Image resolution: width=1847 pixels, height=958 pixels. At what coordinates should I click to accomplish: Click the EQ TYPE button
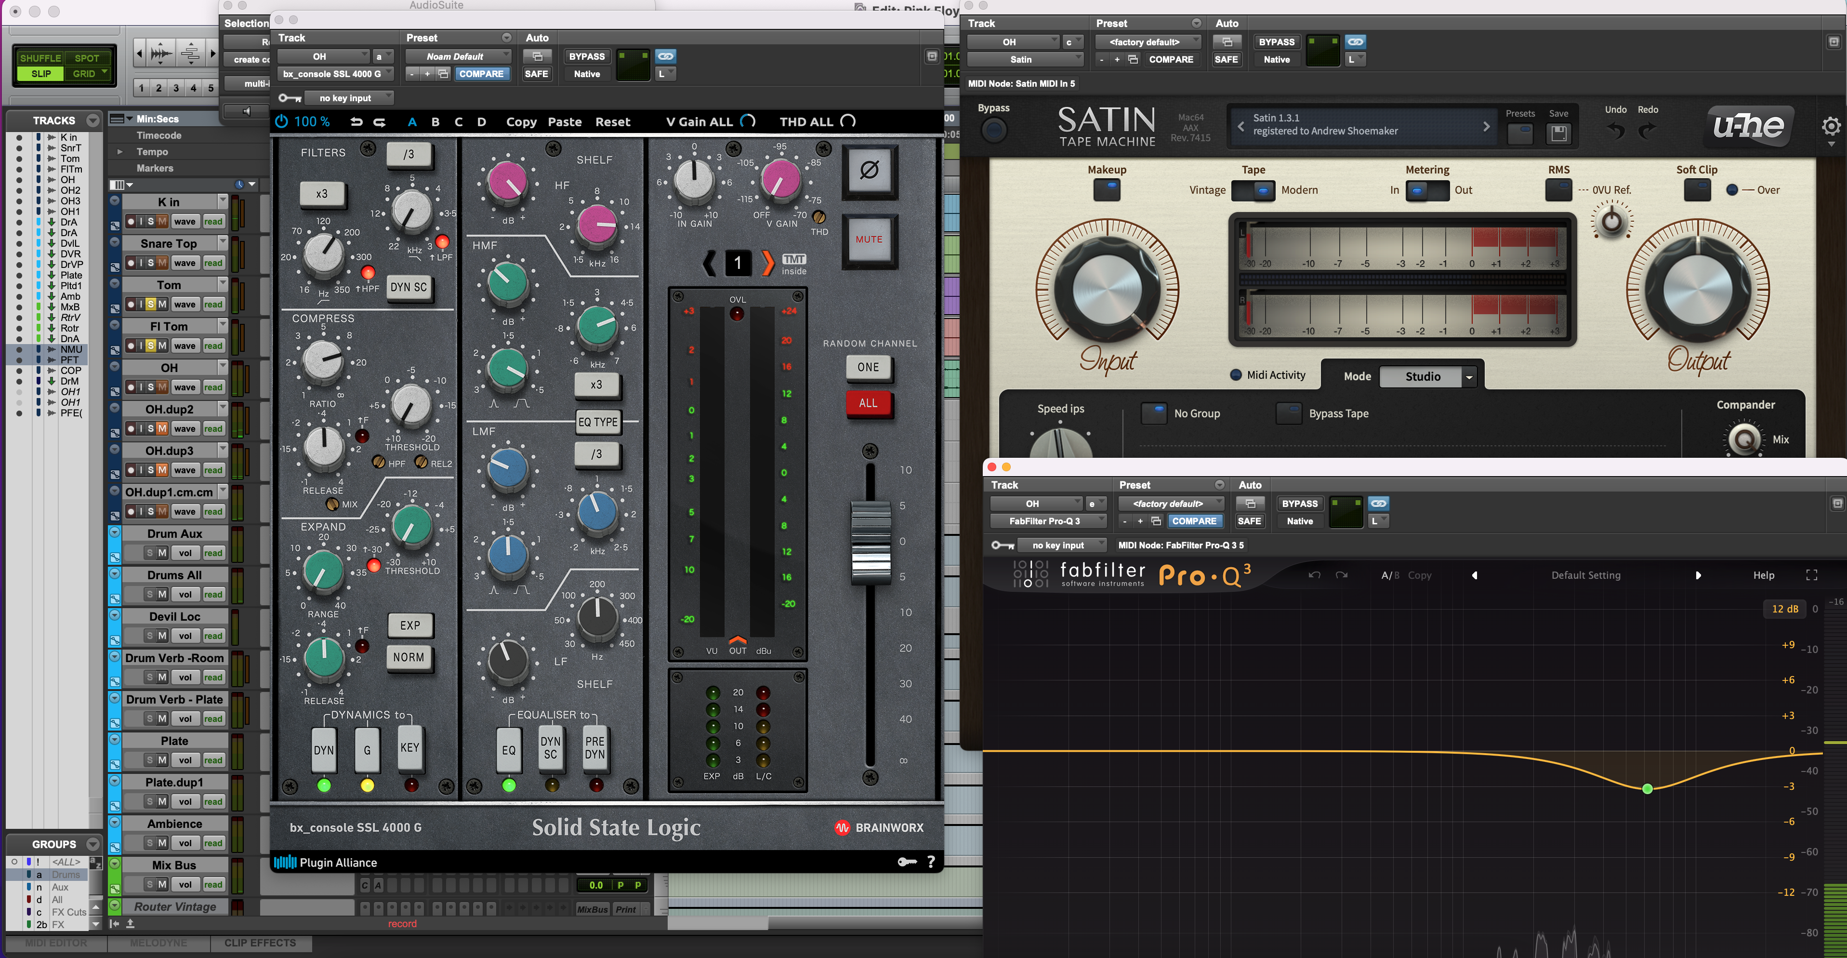(598, 422)
